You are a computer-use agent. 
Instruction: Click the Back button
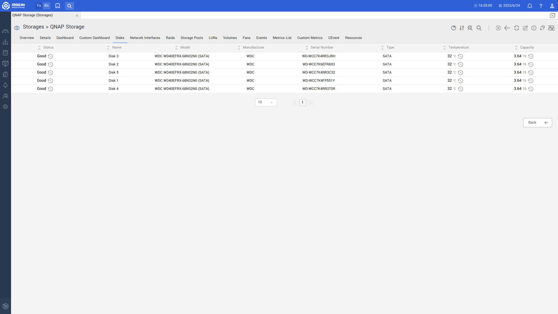click(537, 123)
